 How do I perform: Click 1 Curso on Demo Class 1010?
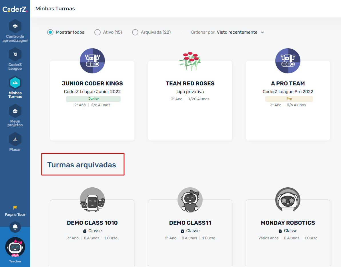click(111, 238)
